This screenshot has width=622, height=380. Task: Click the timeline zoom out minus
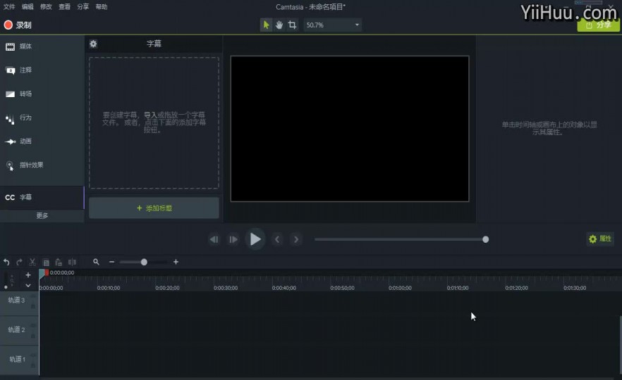pyautogui.click(x=112, y=262)
